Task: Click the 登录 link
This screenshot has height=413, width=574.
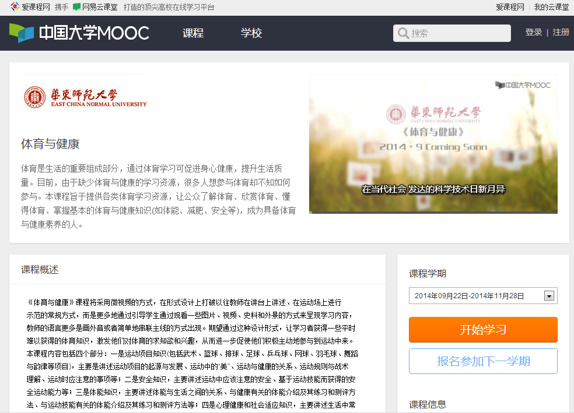Action: [533, 32]
